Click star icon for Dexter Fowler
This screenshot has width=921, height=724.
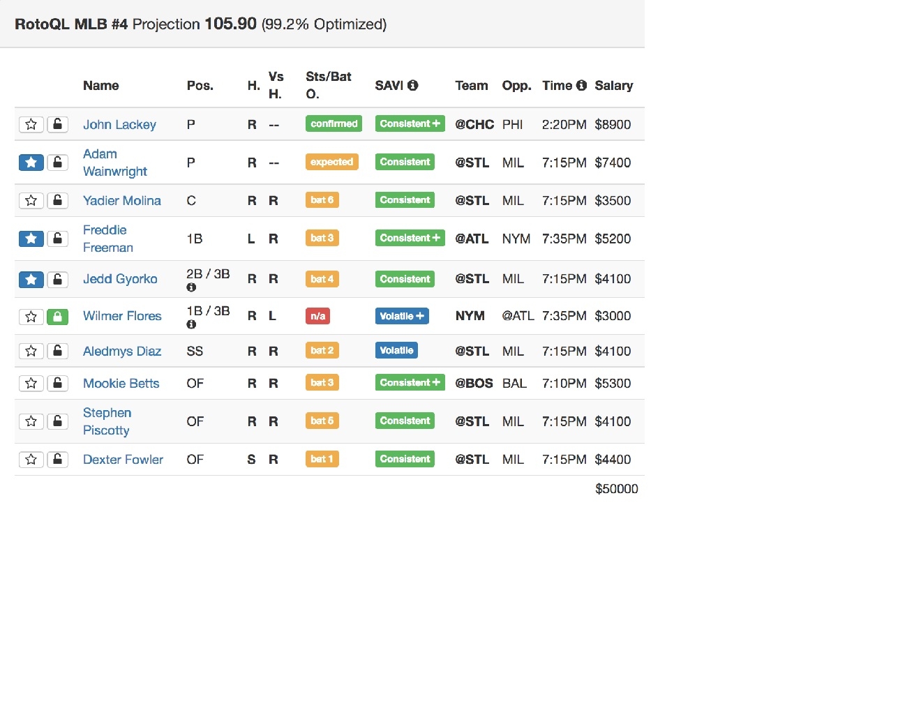click(31, 459)
